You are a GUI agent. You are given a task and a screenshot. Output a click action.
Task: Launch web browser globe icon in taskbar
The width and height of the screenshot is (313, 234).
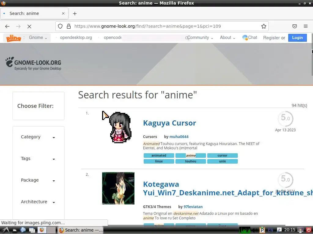[x=23, y=230]
